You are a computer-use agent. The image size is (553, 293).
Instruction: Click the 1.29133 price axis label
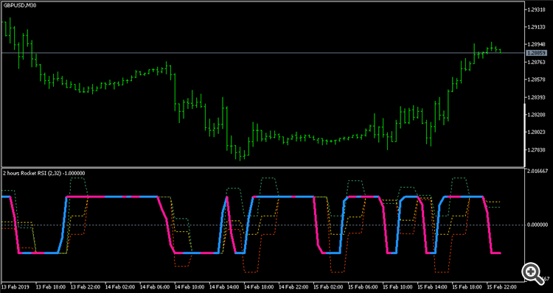pyautogui.click(x=538, y=27)
